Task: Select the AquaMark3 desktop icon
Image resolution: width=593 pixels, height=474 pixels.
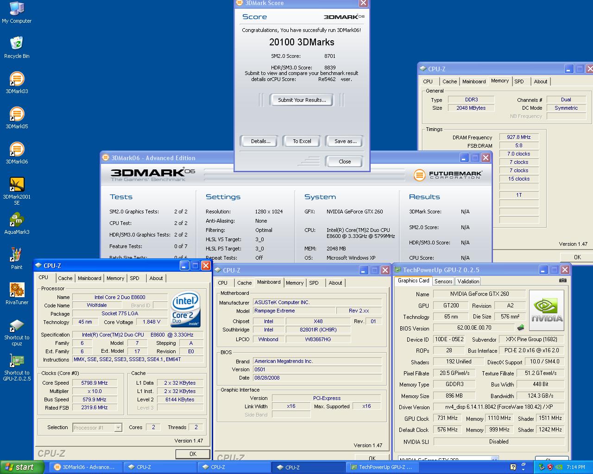Action: [17, 223]
